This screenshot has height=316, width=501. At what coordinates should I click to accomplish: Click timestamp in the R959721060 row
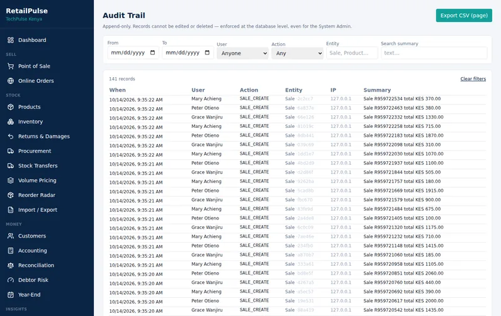pos(136,256)
